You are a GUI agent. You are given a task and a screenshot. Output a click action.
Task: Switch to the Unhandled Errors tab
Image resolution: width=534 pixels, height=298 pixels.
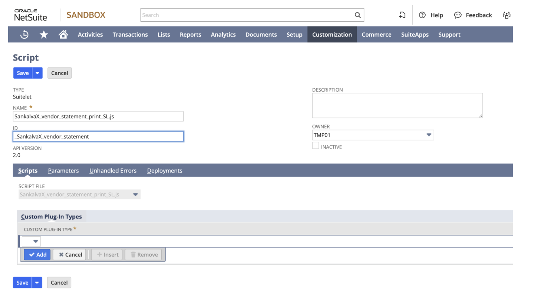pyautogui.click(x=113, y=171)
